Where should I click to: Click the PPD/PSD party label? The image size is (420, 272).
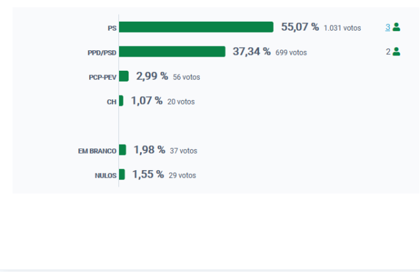pos(102,53)
